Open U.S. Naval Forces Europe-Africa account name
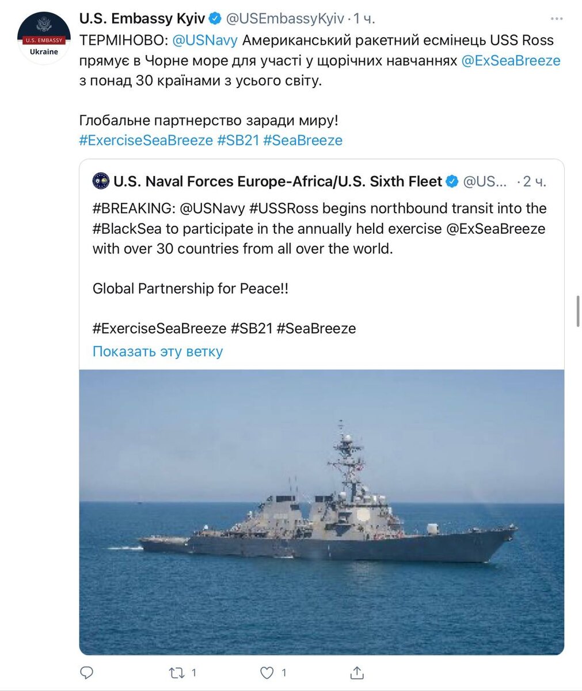The width and height of the screenshot is (582, 691). (x=278, y=182)
